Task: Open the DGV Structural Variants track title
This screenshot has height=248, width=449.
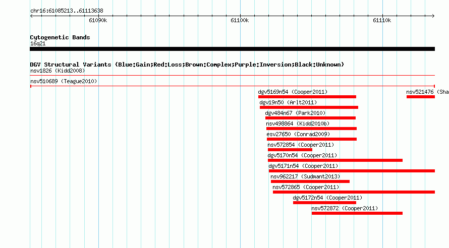Action: [187, 65]
